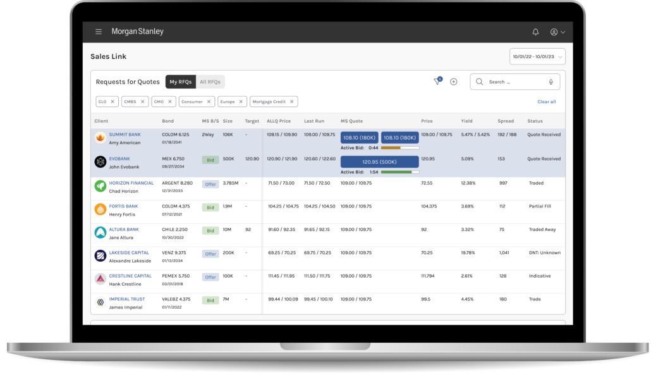
Task: Click Summit Bank's first 108.10 (180K) quote
Action: tap(360, 137)
